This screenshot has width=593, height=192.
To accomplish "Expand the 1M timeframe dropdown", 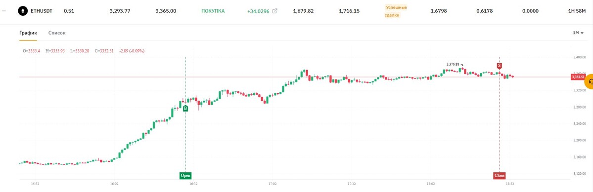I will 578,33.
